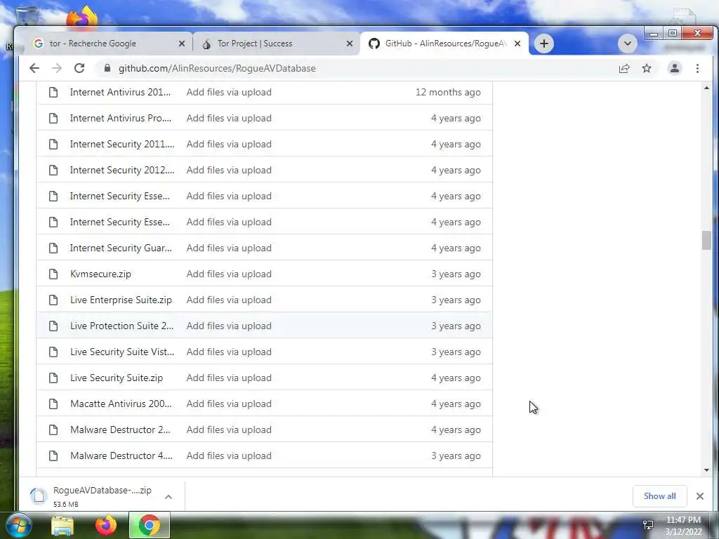719x539 pixels.
Task: Open the downloaded RogueAVDatabase zip file
Action: pyautogui.click(x=103, y=491)
